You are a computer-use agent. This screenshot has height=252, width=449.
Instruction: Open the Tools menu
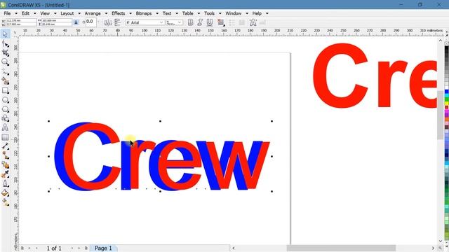click(209, 13)
